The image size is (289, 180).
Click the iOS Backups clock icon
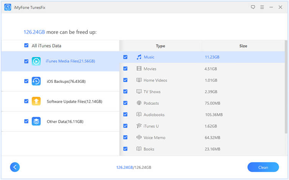click(x=36, y=81)
